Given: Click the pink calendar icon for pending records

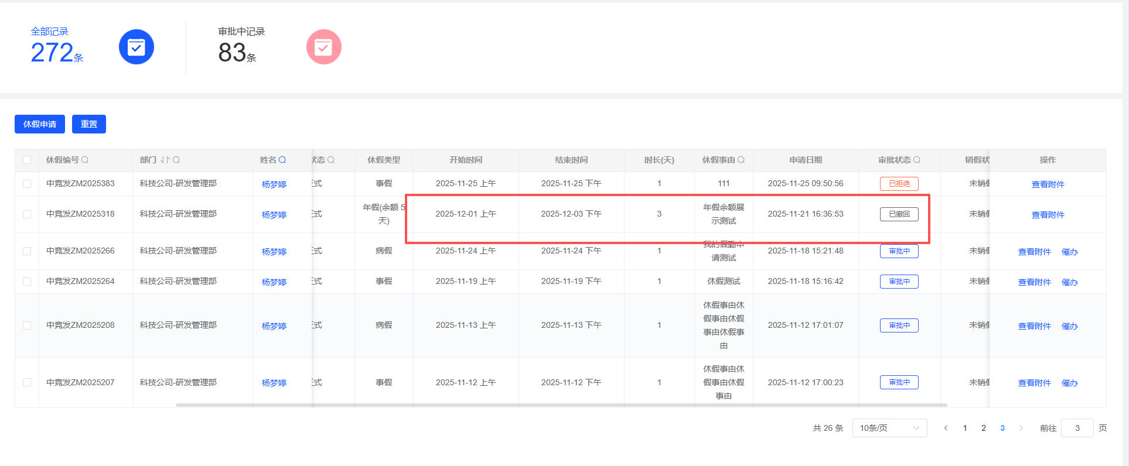Looking at the screenshot, I should [324, 47].
